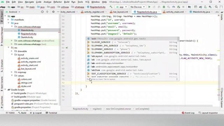Click Sync Project with Gradle Files icon
Viewport: 224px width, 126px height.
click(201, 7)
